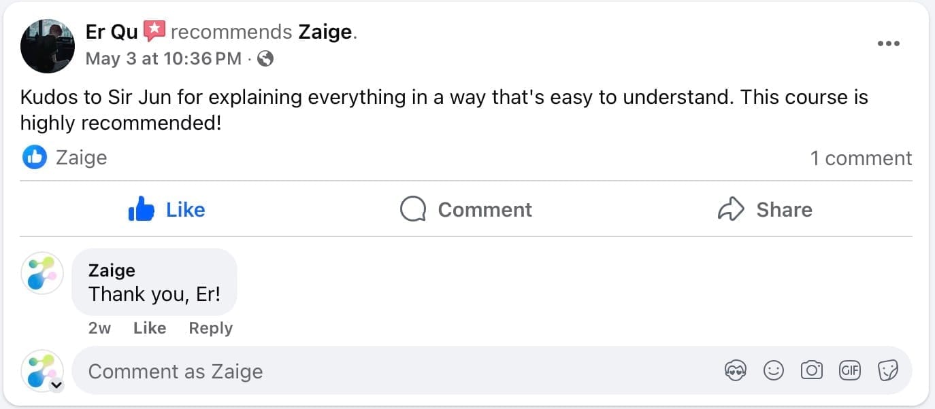Share the post via Share button
Viewport: 935px width, 409px height.
click(765, 209)
